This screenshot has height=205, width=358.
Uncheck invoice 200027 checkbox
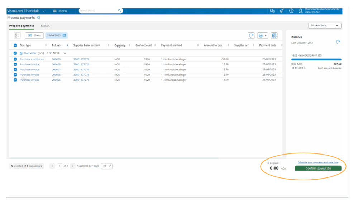coord(15,69)
